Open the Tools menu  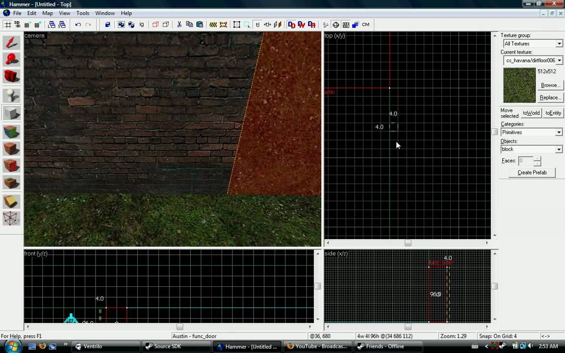(82, 13)
